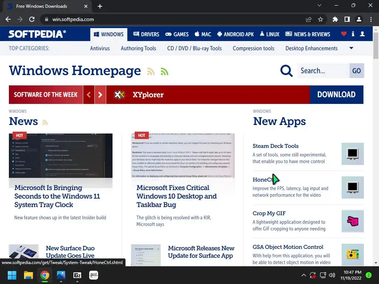379x284 pixels.
Task: Show next software of the week
Action: click(x=100, y=95)
